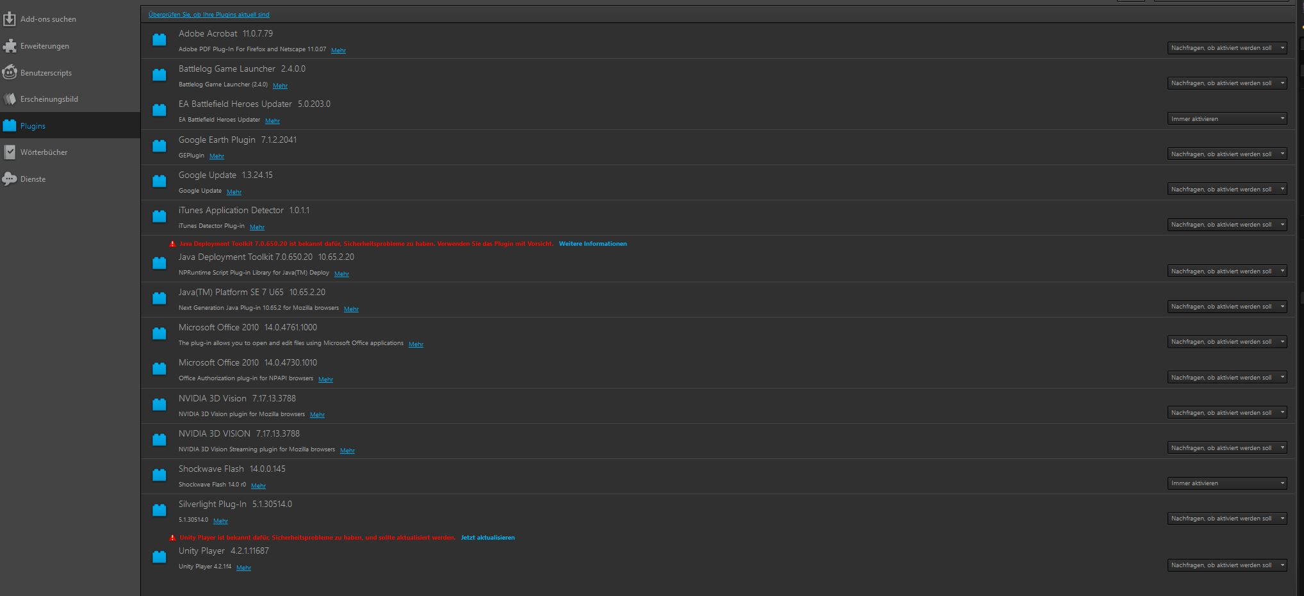
Task: Click the Google Earth Plugin icon
Action: [159, 146]
